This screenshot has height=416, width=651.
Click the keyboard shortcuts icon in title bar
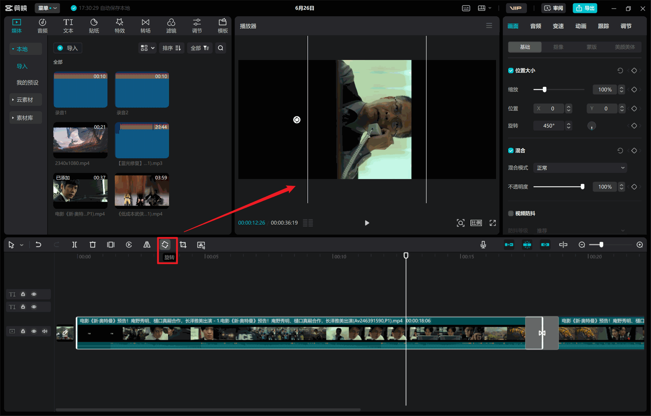click(x=466, y=8)
